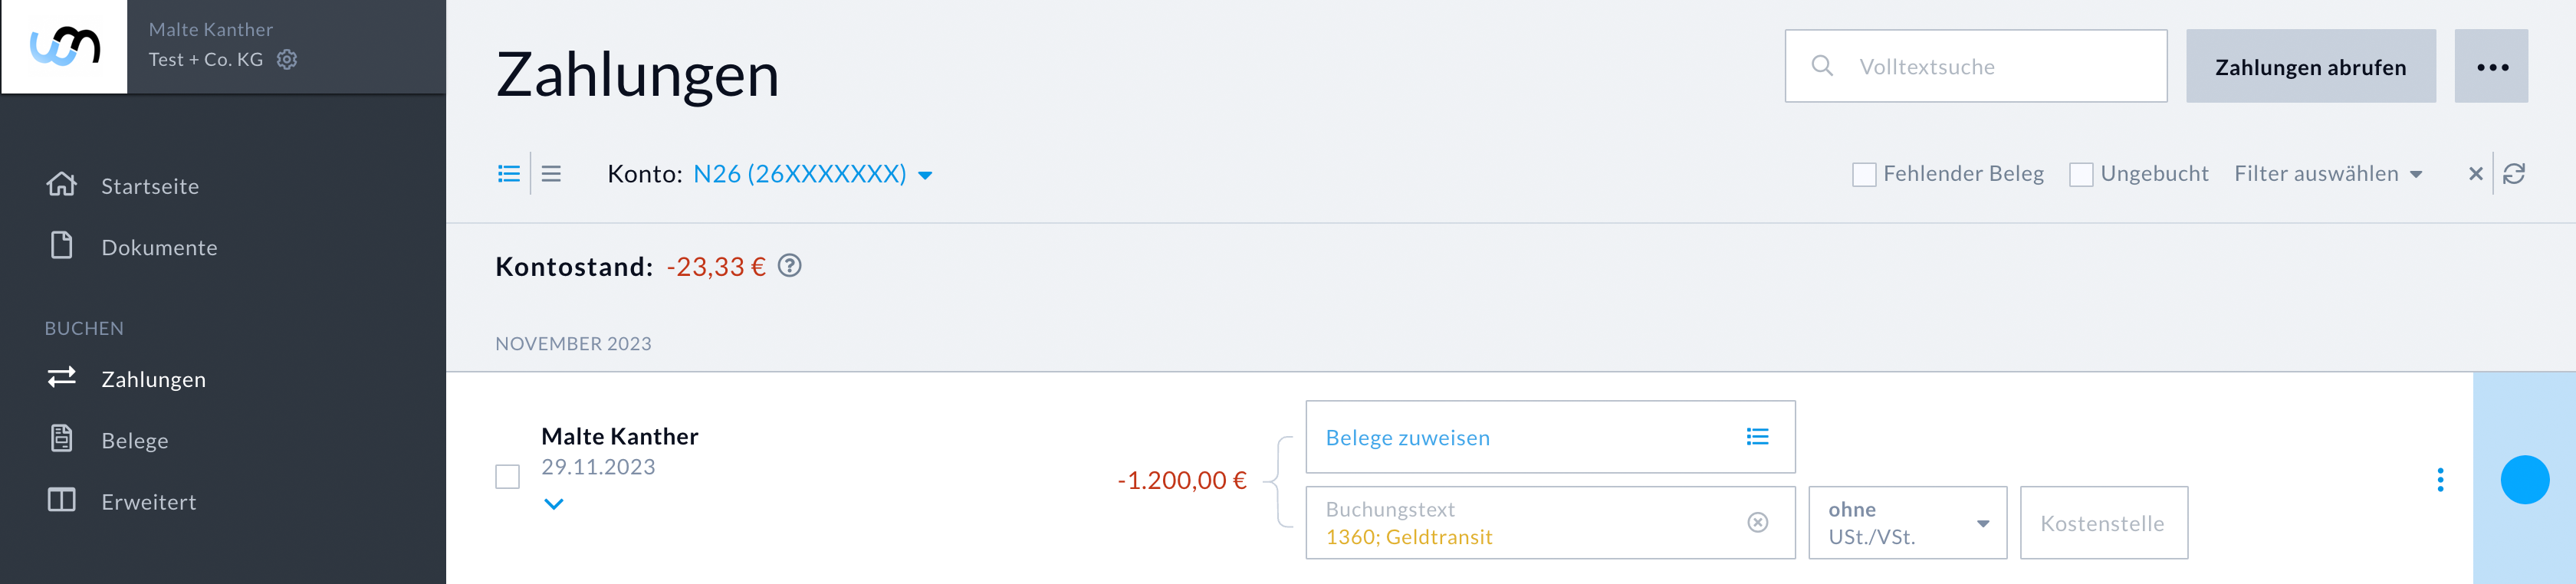Open the three-dot menu on the transaction row

coord(2440,480)
